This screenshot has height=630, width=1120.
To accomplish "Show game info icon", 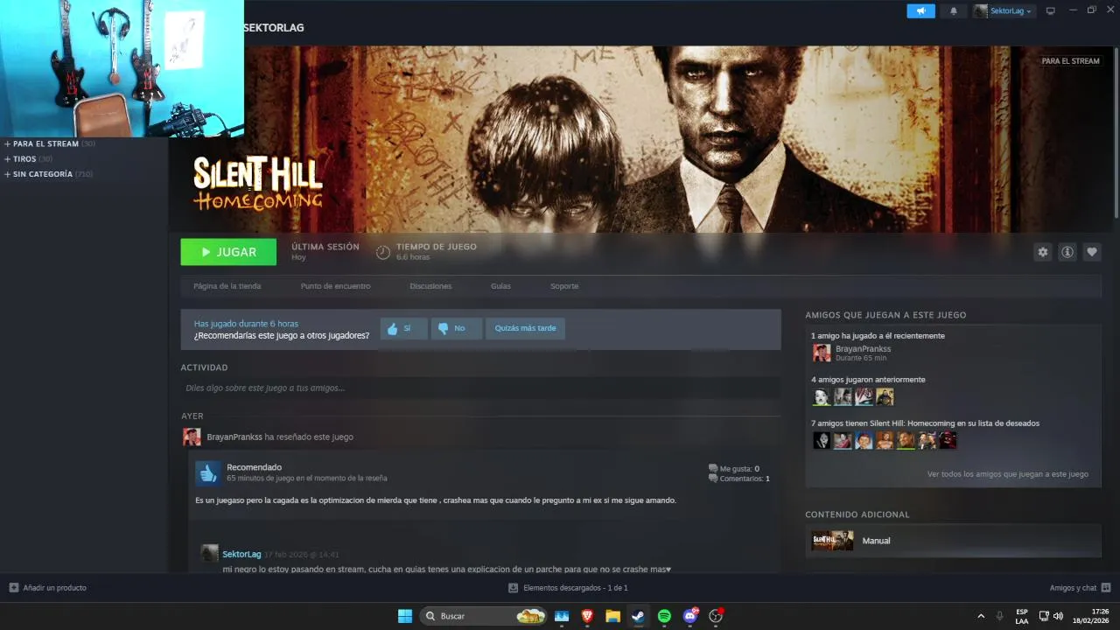I will [x=1067, y=252].
